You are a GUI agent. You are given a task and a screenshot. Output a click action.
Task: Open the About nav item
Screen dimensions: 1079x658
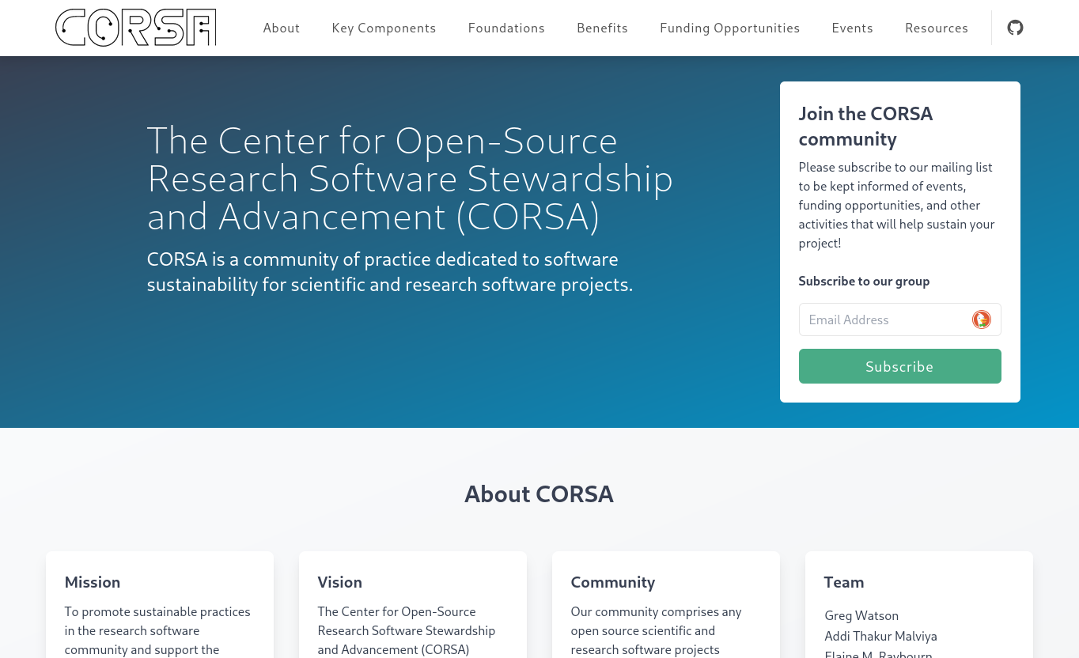[282, 28]
